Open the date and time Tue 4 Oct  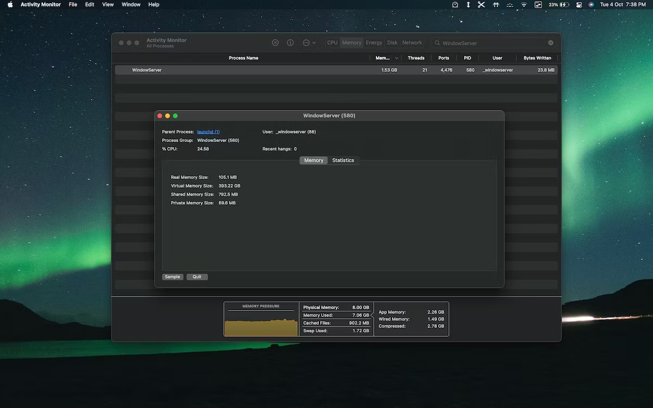coord(623,4)
